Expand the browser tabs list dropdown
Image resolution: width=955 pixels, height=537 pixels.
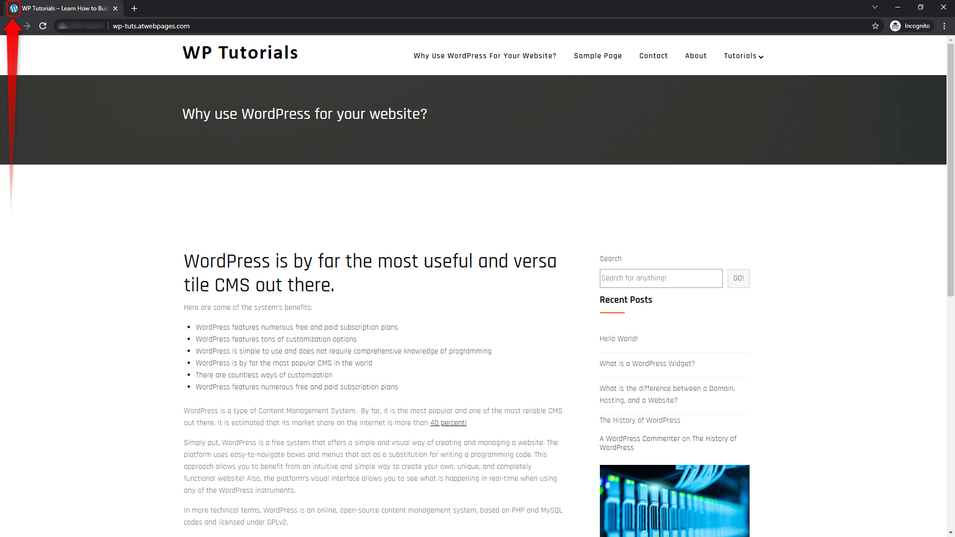[874, 8]
